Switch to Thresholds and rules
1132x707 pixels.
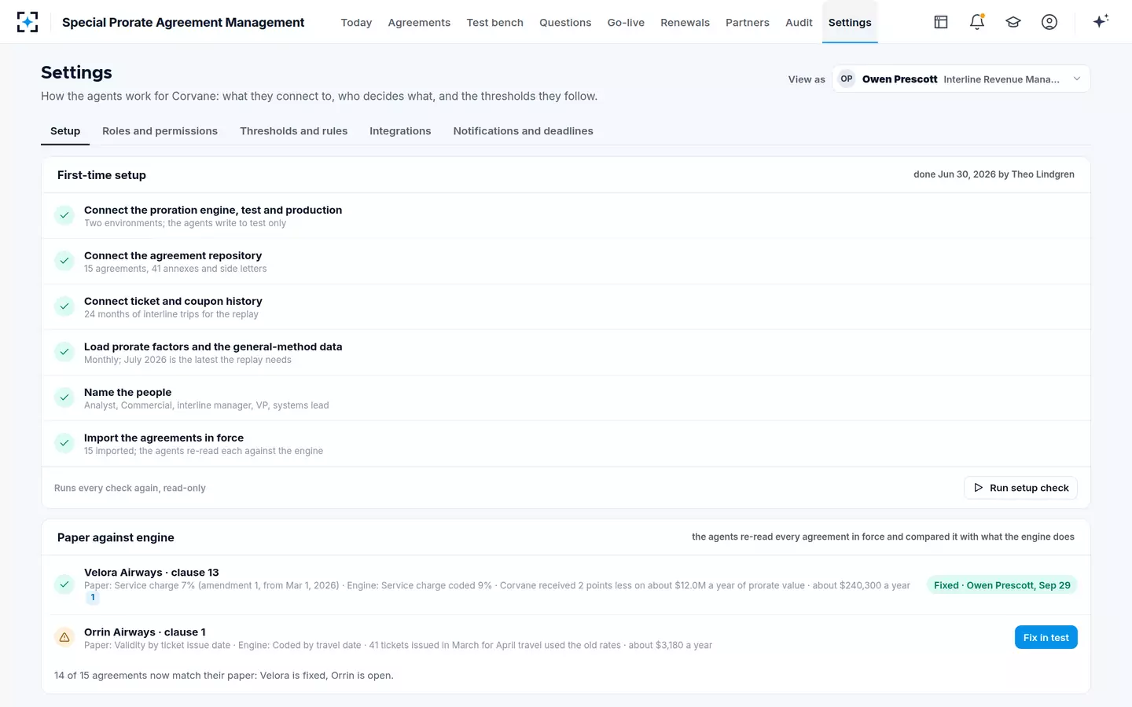pyautogui.click(x=294, y=131)
